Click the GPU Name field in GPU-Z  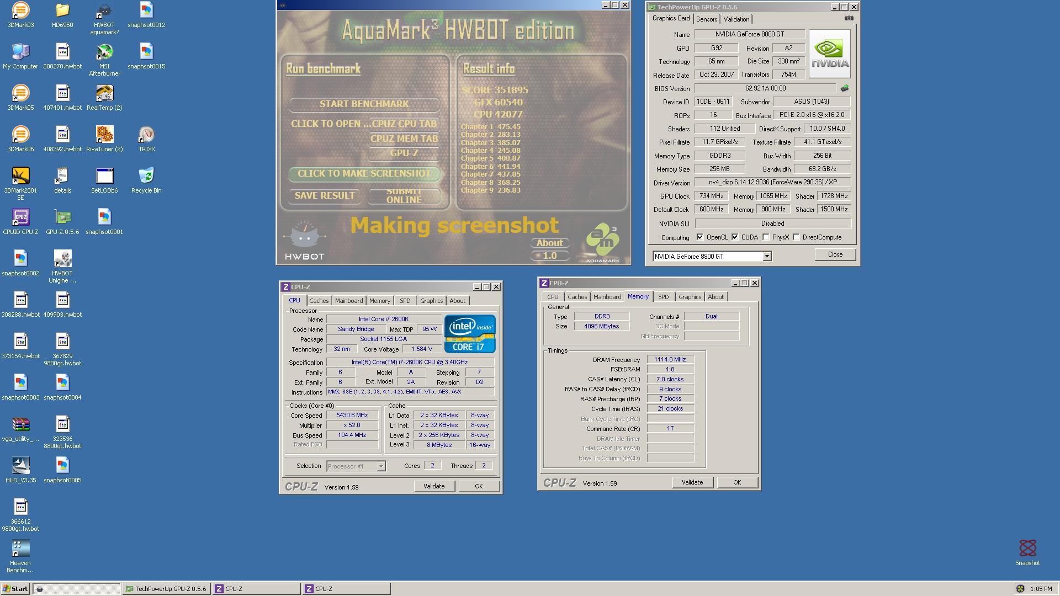coord(749,34)
